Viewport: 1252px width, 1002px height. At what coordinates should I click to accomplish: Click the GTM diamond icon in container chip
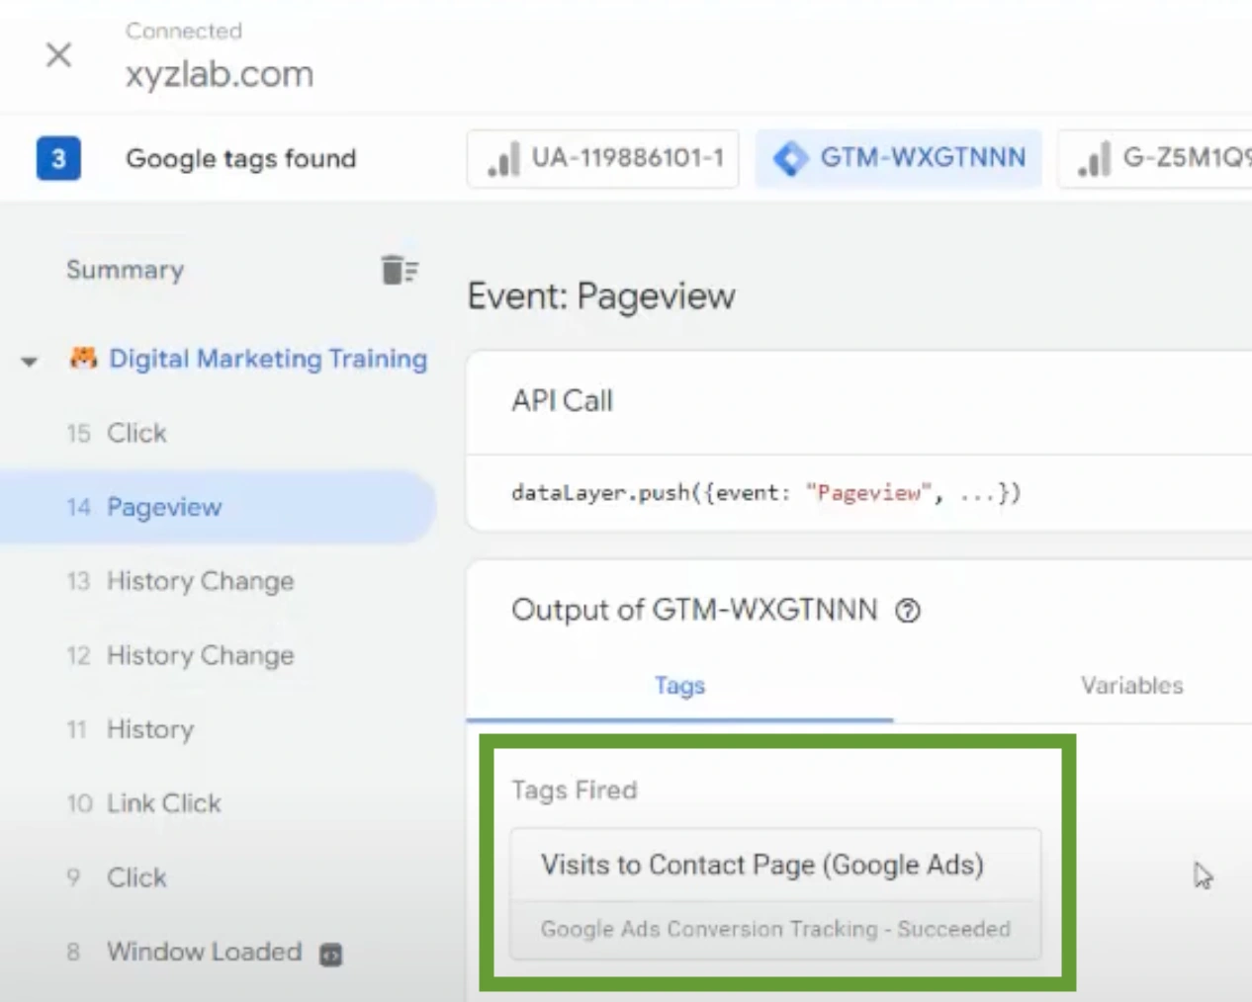click(x=790, y=158)
